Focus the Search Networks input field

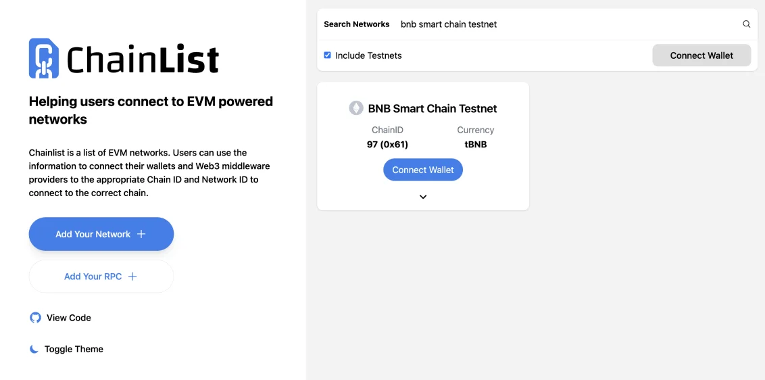point(568,24)
